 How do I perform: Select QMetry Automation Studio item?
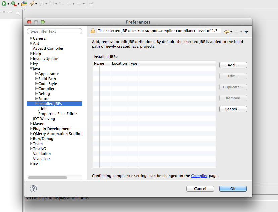(58, 134)
